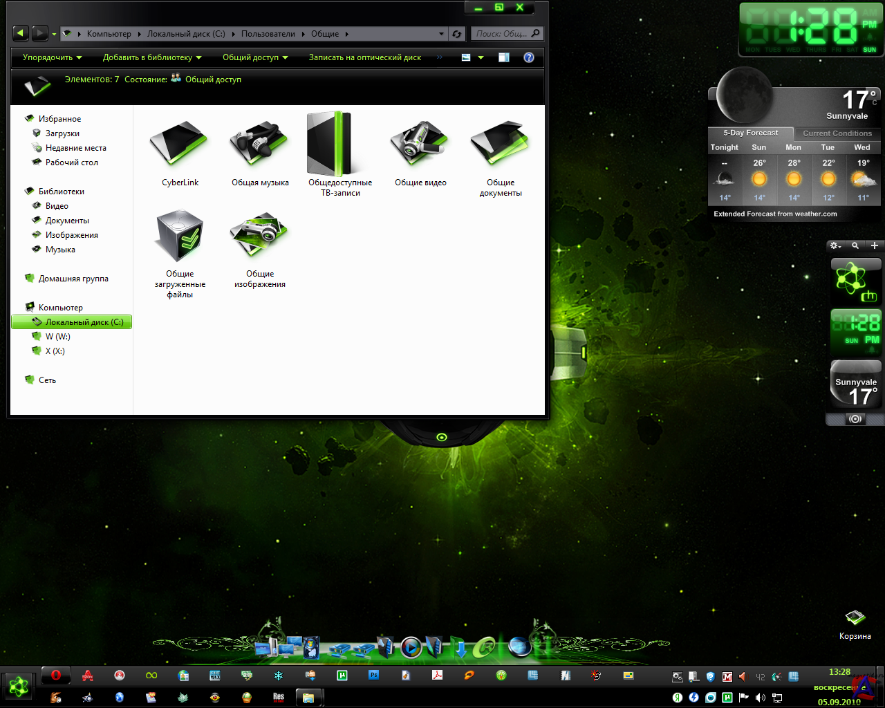Click Записать на оптический диск button
The width and height of the screenshot is (885, 708).
pos(364,57)
